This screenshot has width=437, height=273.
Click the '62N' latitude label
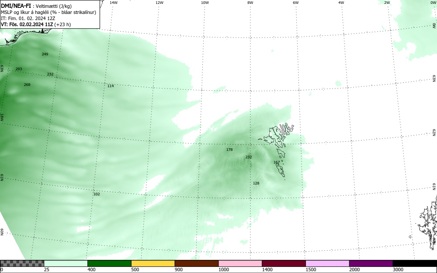tap(434, 132)
